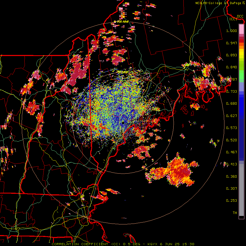Click the 0.573 color scale value

232,128
